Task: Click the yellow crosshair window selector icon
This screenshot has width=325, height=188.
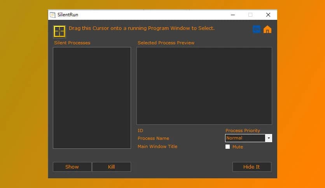Action: tap(59, 31)
